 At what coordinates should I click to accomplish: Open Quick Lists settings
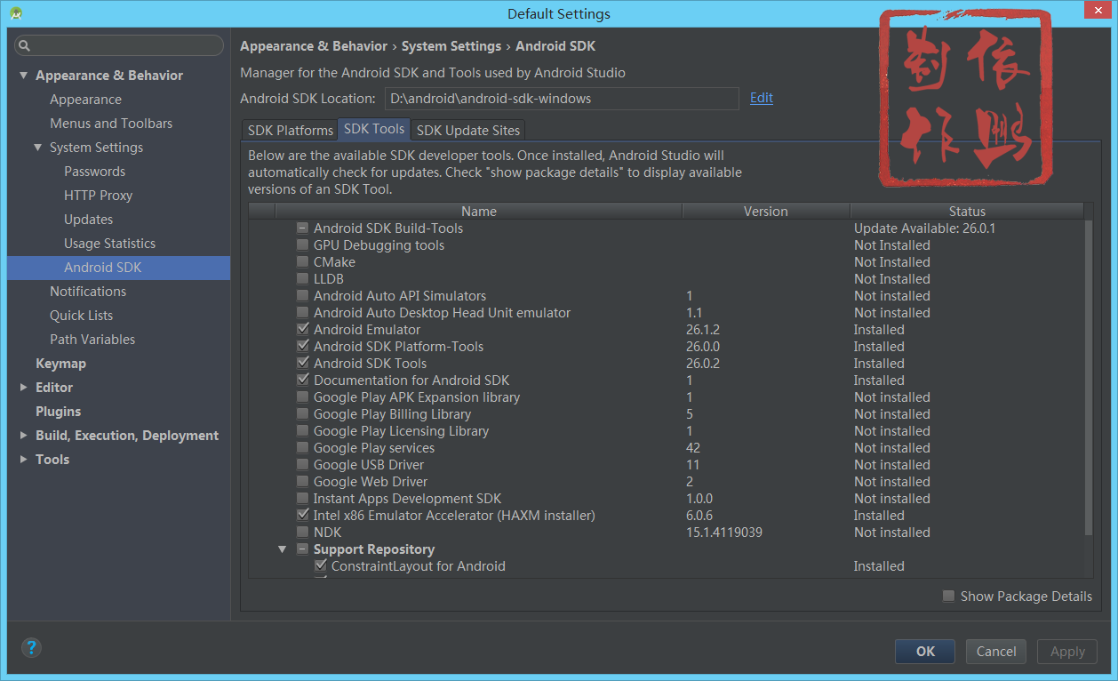point(81,316)
